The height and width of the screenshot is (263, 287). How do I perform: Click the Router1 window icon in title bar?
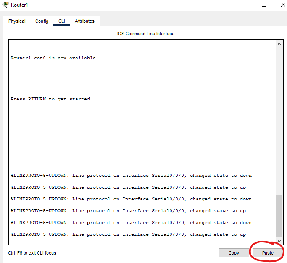tap(5, 5)
